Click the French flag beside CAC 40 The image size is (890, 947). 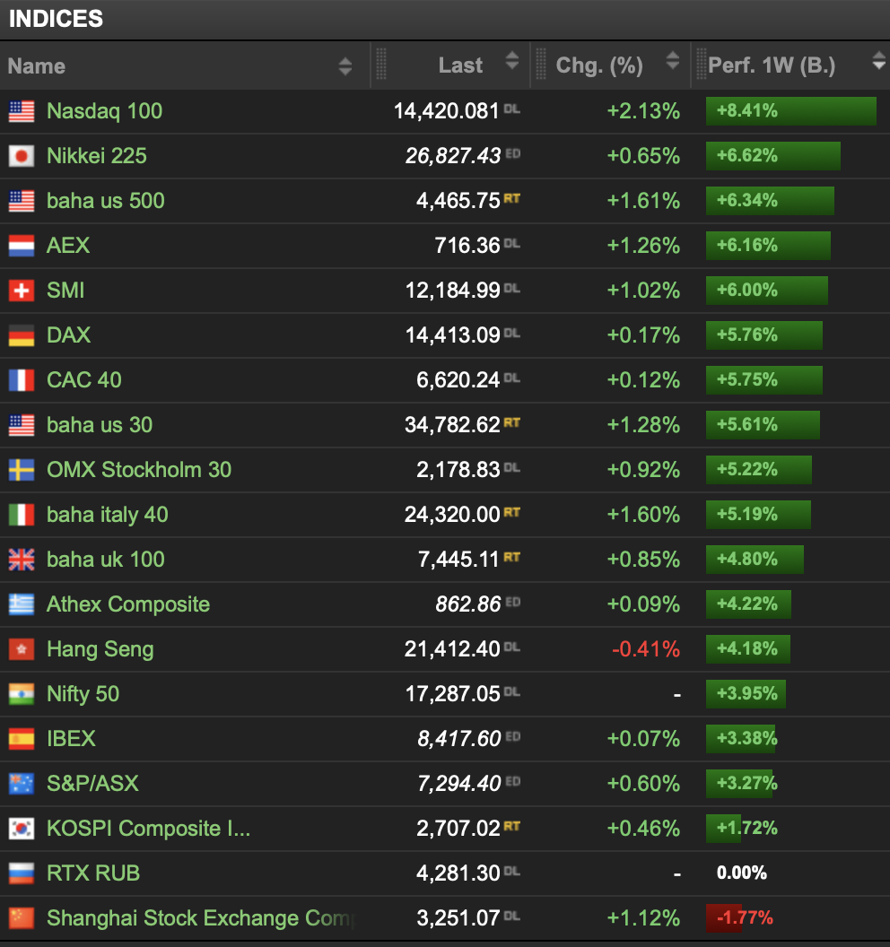click(x=22, y=380)
